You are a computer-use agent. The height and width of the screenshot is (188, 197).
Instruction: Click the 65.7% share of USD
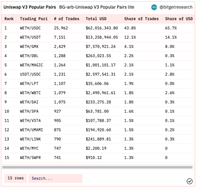pyautogui.click(x=171, y=28)
